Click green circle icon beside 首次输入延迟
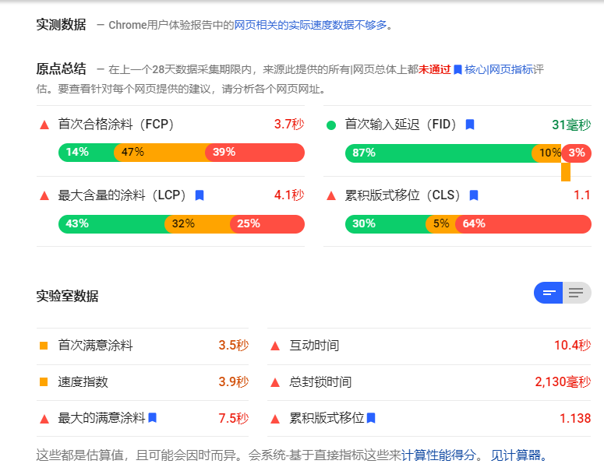The image size is (604, 471). (331, 125)
